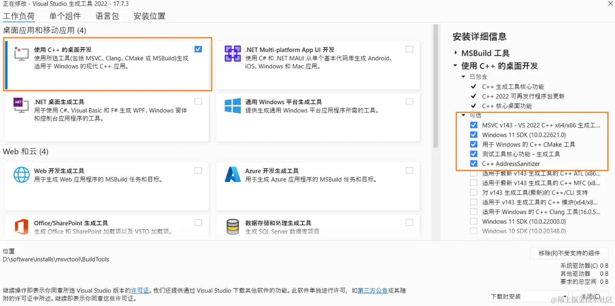Expand the MSBuild 工具 section
Viewport: 615px width, 306px height.
(x=456, y=53)
